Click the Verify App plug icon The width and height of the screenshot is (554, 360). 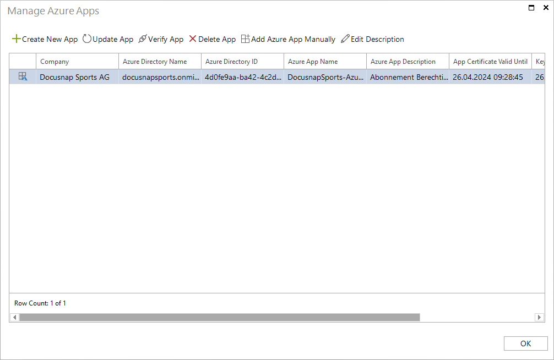[143, 39]
